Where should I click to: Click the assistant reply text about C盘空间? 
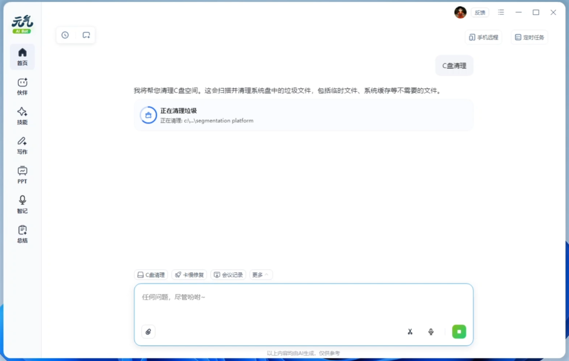[288, 91]
